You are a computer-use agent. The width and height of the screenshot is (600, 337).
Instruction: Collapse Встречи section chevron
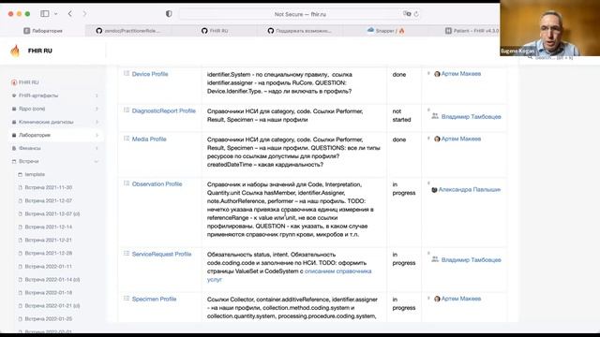[97, 161]
